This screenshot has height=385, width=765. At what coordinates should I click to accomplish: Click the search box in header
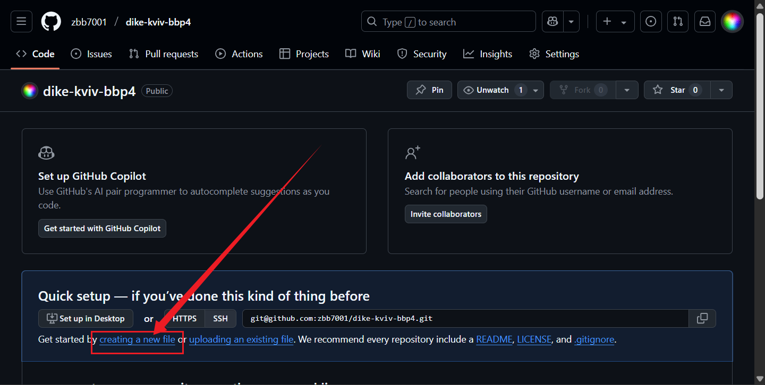tap(448, 22)
